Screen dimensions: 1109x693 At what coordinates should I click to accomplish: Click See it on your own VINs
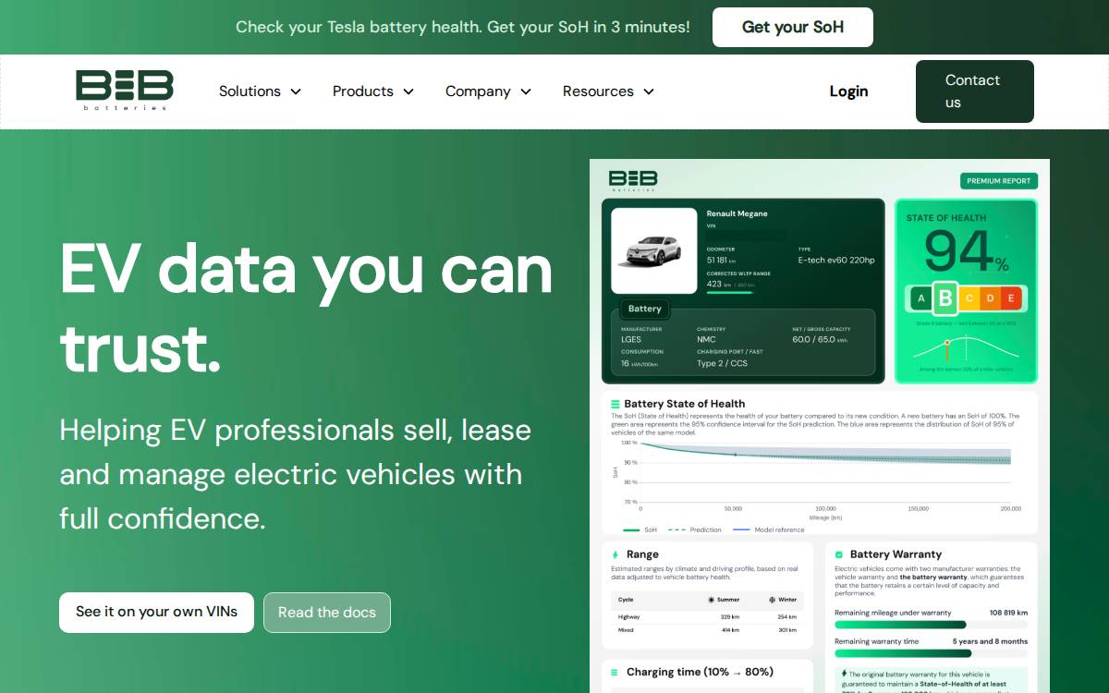click(156, 612)
